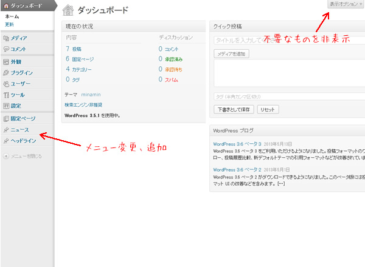
Task: Click the large house icon by ダッシュボード title
Action: [68, 10]
